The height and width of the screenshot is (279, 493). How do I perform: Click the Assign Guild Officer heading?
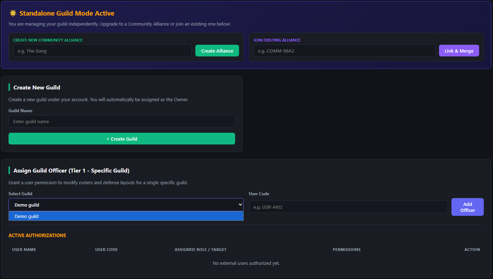71,170
